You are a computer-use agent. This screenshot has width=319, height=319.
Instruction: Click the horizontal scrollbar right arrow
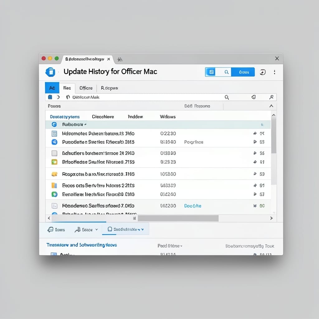[x=271, y=218]
